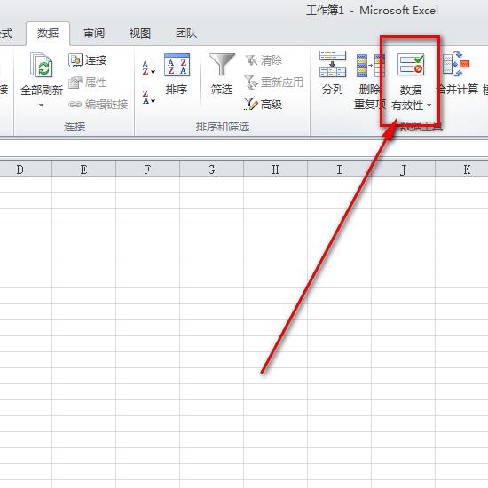Screen dimensions: 488x488
Task: Click the Connections (连接) button
Action: [88, 60]
